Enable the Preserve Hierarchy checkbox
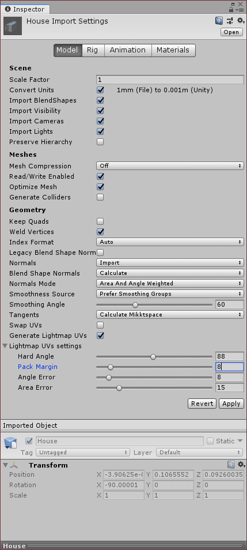 coord(101,142)
